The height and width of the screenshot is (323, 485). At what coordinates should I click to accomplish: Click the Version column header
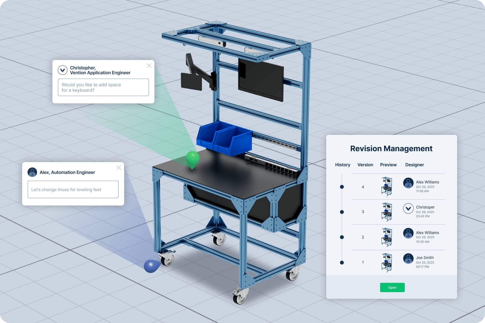pos(365,165)
